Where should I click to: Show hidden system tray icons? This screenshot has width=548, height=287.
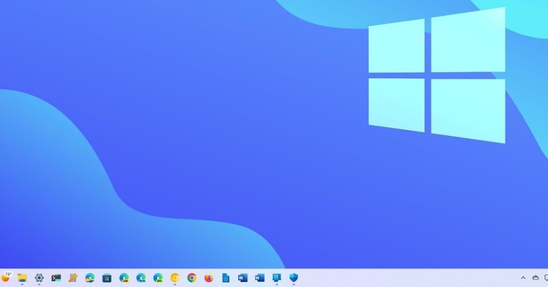click(523, 278)
